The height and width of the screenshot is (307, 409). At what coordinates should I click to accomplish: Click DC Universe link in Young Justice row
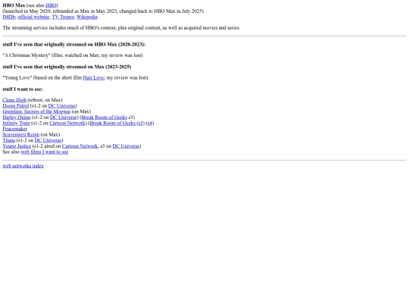pyautogui.click(x=126, y=146)
